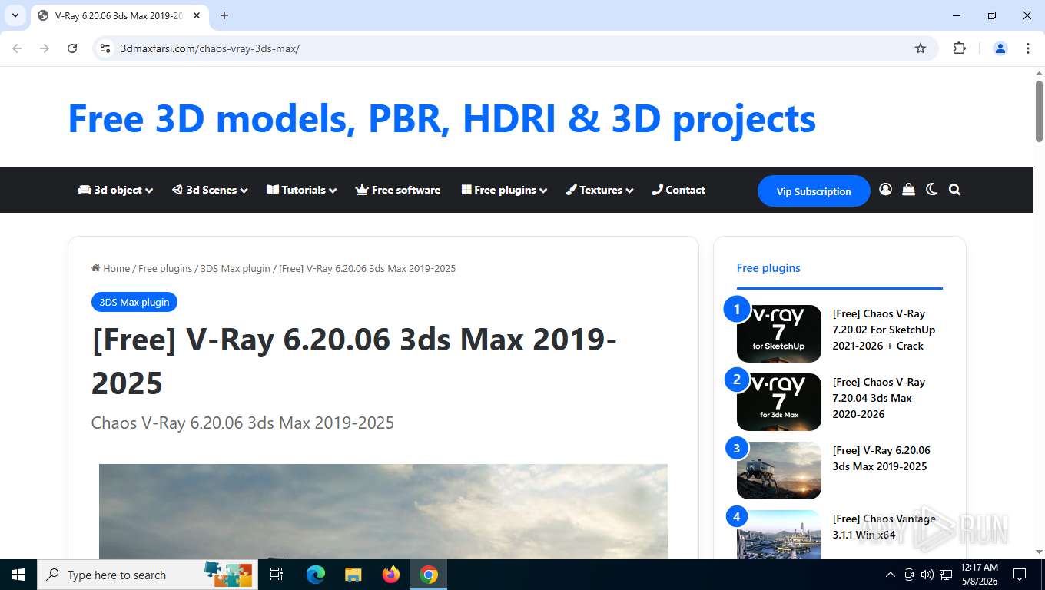Open 3DS Max plugin breadcrumb link
Viewport: 1045px width, 590px height.
point(235,268)
